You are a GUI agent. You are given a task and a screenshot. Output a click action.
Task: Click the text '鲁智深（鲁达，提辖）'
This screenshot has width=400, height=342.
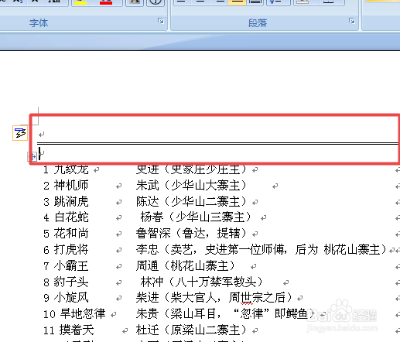click(191, 234)
